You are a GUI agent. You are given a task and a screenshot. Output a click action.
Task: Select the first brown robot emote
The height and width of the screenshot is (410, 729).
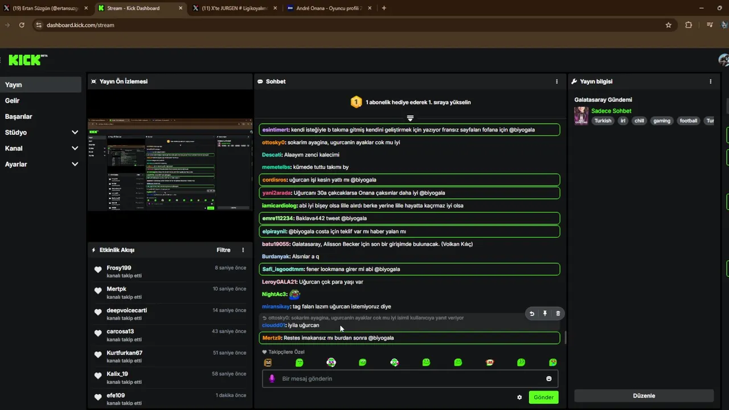(x=268, y=363)
